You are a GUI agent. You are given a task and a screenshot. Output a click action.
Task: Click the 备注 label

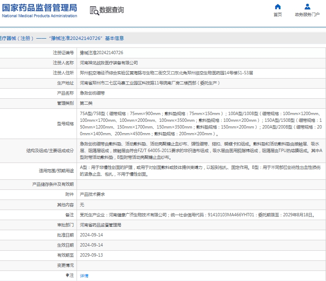[x=69, y=215]
